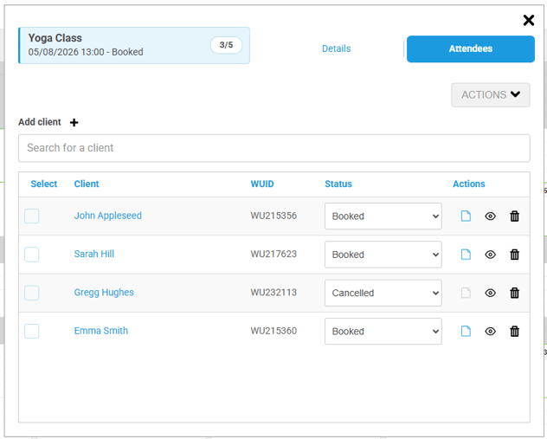This screenshot has height=439, width=547.
Task: Delete Gregg Hughes using the trash icon
Action: pyautogui.click(x=515, y=293)
